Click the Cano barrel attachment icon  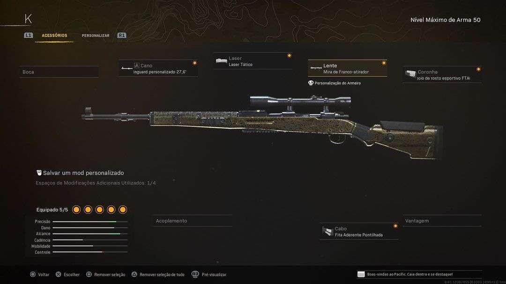coord(127,68)
